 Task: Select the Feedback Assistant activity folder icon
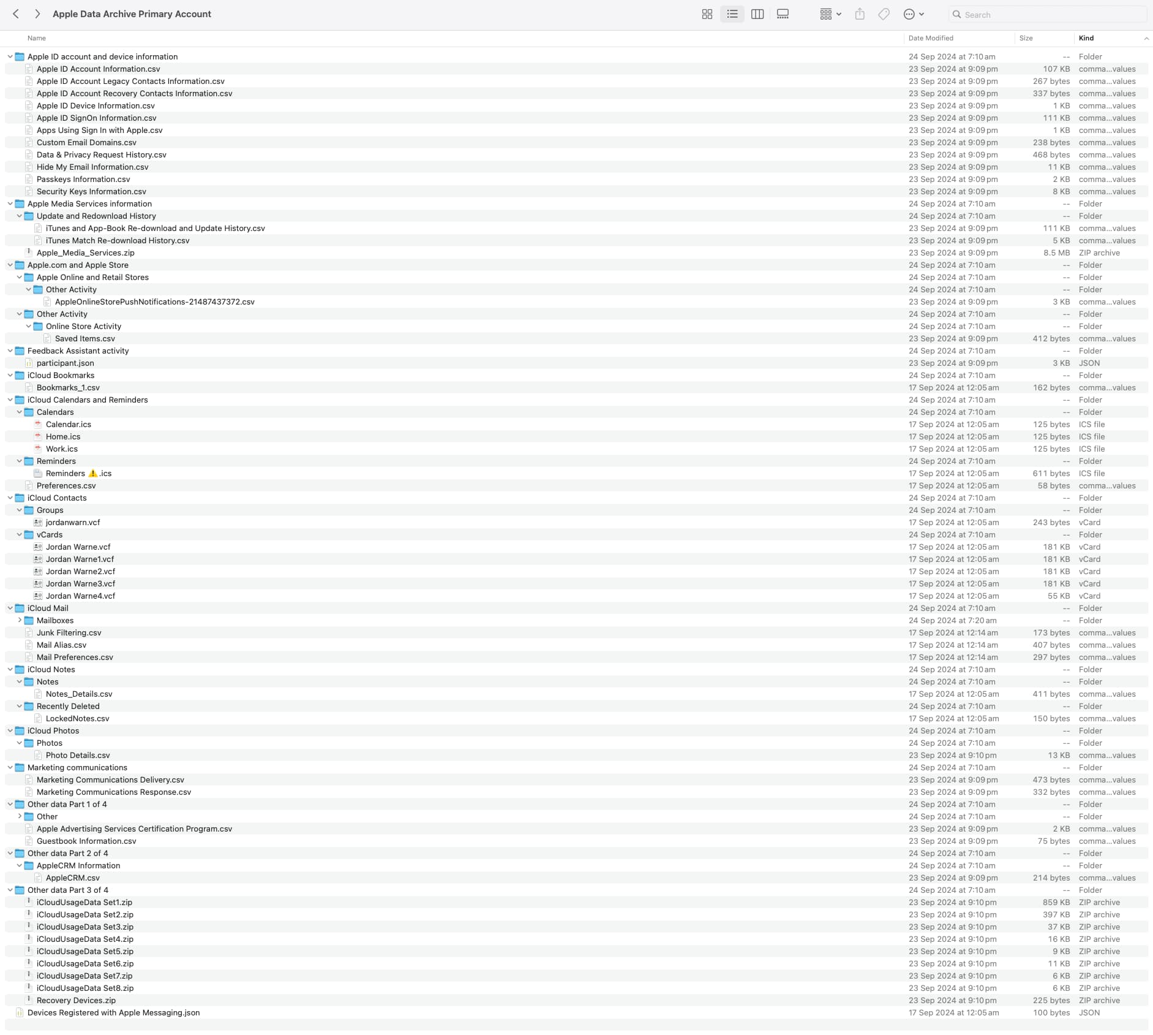coord(20,351)
